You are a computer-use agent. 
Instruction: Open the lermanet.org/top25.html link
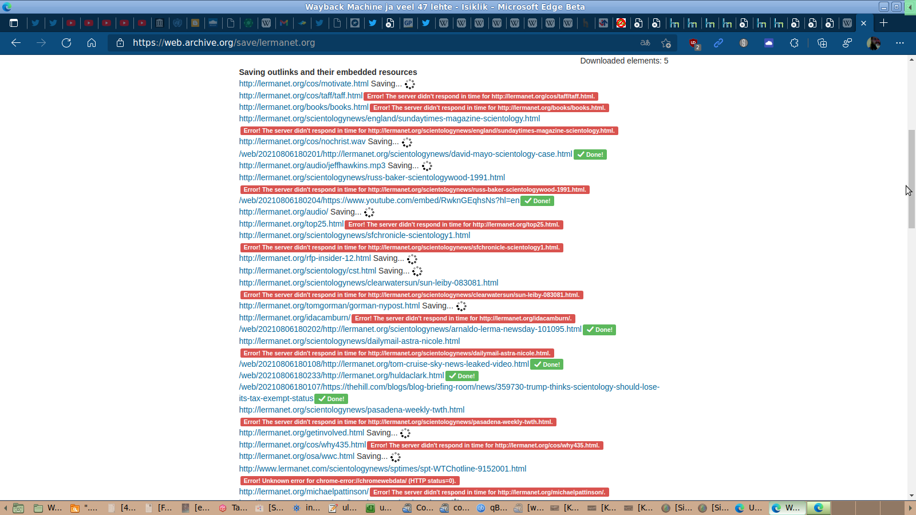pos(291,224)
